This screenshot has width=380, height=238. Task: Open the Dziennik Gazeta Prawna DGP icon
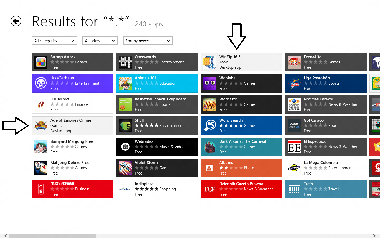[210, 189]
